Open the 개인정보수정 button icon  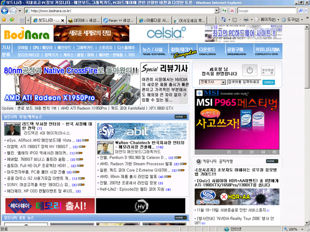click(x=268, y=70)
